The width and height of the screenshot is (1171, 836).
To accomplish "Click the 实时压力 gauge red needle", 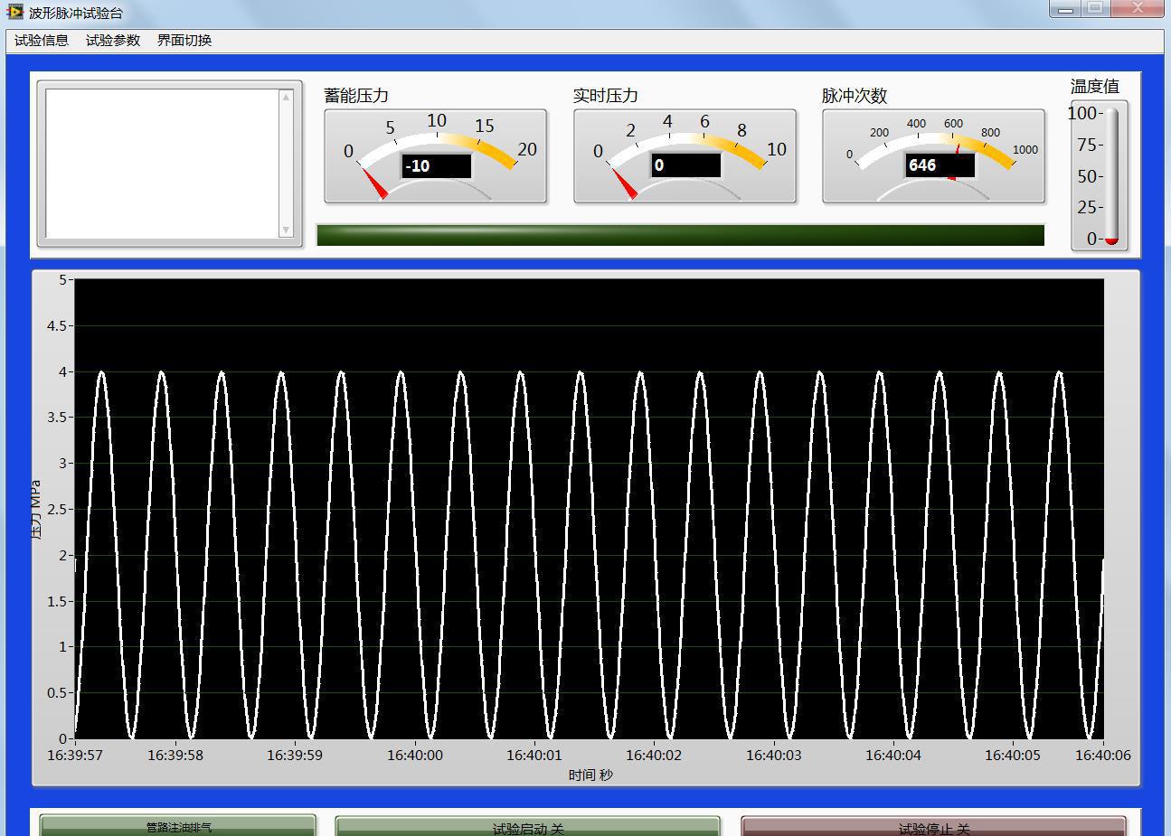I will coord(623,182).
